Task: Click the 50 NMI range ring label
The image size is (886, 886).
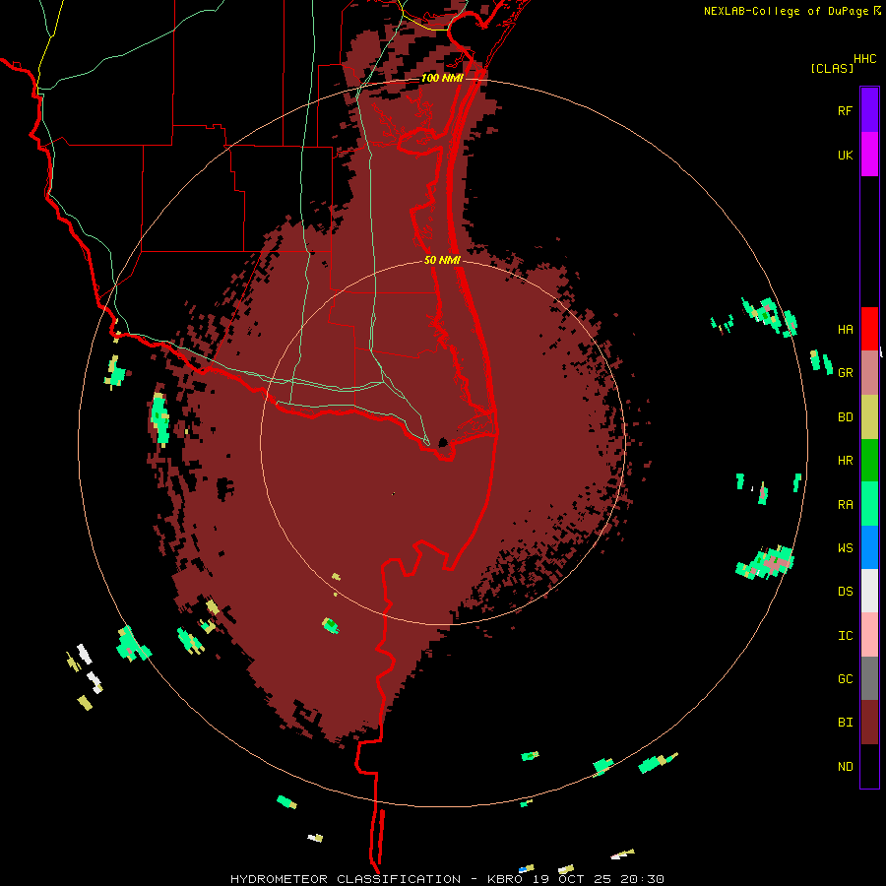Action: pos(442,260)
